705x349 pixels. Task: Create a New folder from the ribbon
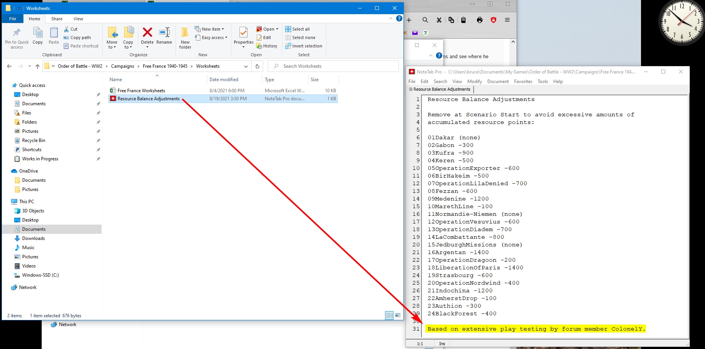(x=185, y=38)
